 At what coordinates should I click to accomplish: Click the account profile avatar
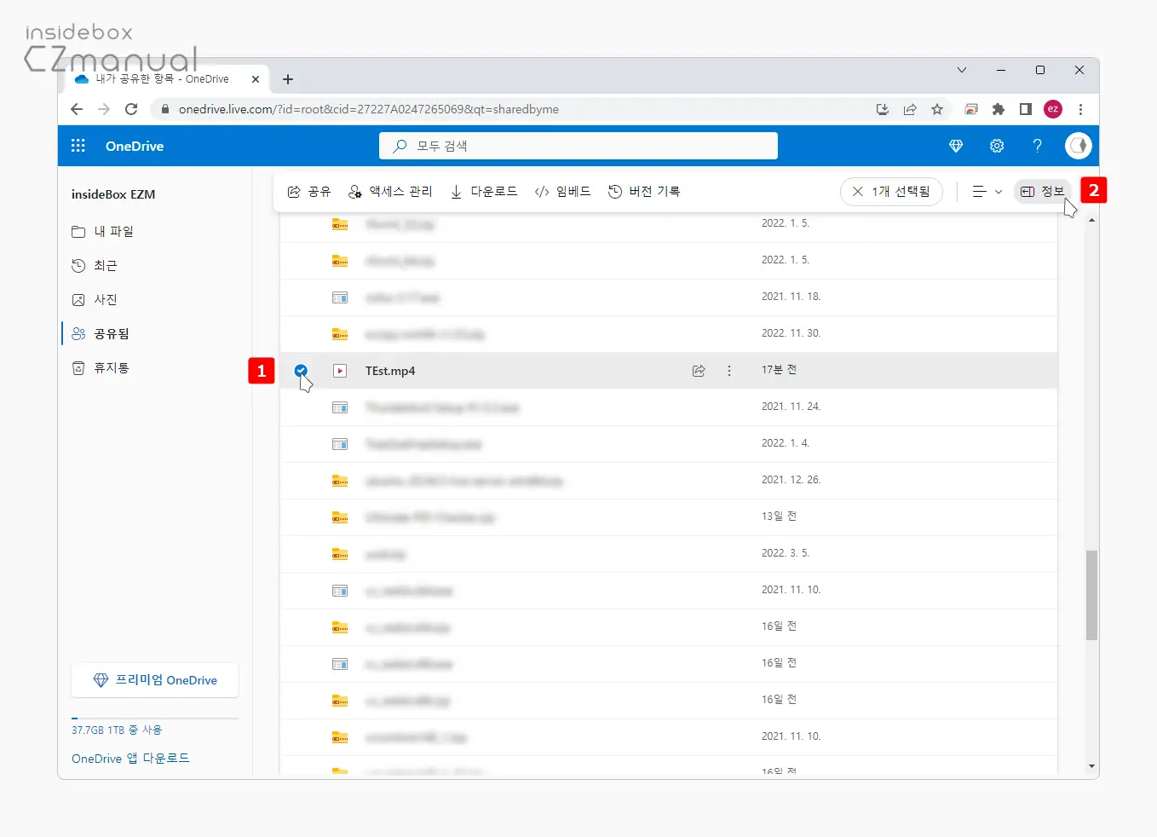[x=1078, y=146]
